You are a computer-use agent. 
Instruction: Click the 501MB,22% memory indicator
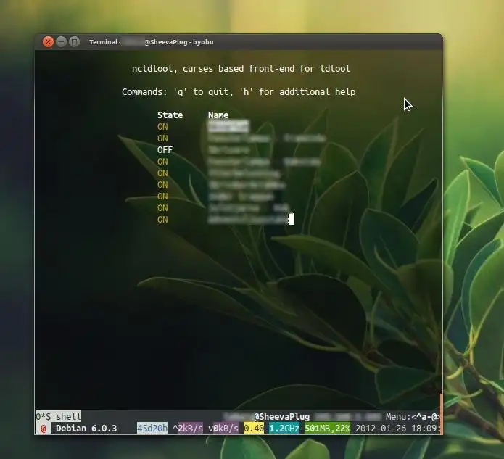tap(328, 429)
